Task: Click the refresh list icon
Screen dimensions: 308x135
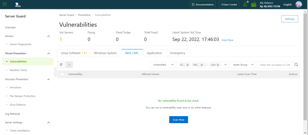Action: 61,65
